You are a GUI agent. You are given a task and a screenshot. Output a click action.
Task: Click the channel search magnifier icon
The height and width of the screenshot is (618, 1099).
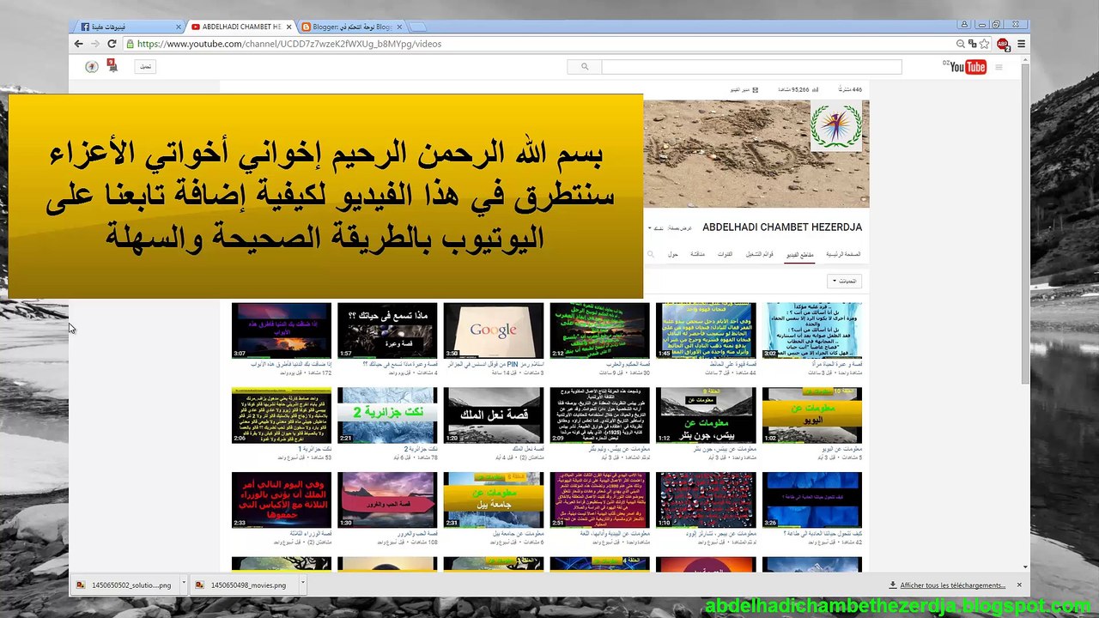click(x=650, y=254)
